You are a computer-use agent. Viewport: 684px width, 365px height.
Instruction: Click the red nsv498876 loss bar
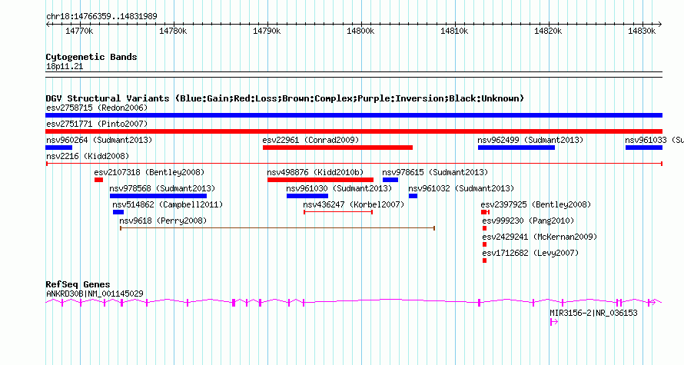pyautogui.click(x=320, y=180)
